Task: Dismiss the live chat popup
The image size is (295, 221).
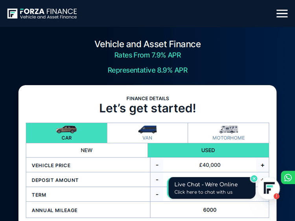Action: (254, 179)
